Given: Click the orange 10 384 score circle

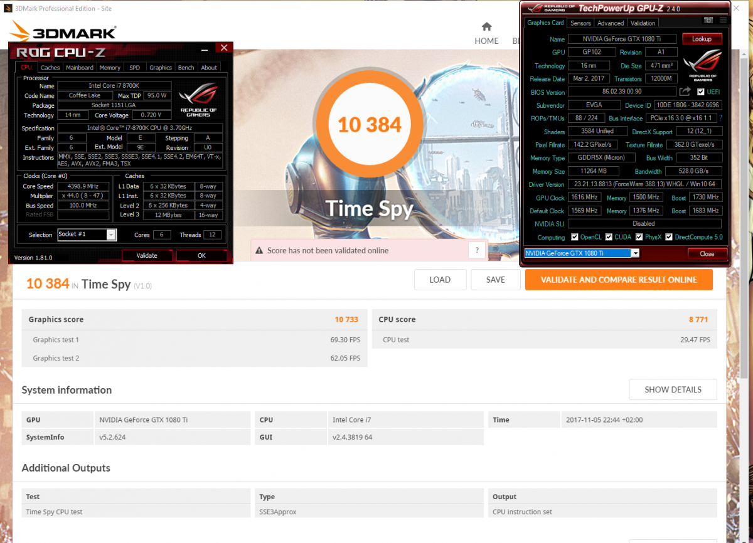Looking at the screenshot, I should 370,125.
